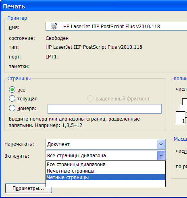
Task: Select the 'все' pages radio button
Action: [12, 90]
